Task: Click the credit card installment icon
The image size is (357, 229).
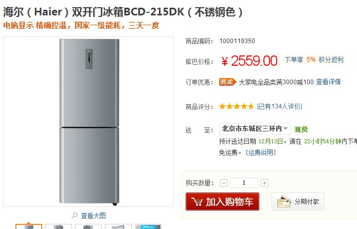Action: click(x=284, y=202)
